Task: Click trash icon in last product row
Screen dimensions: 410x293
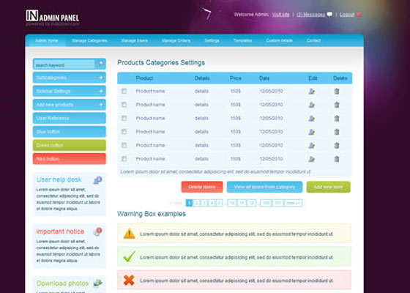Action: click(x=337, y=159)
